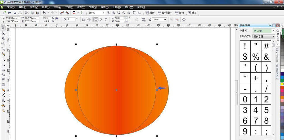Screen dimensions: 284x140
Task: Select the Zoom tool in the toolbox
Action: [3, 44]
